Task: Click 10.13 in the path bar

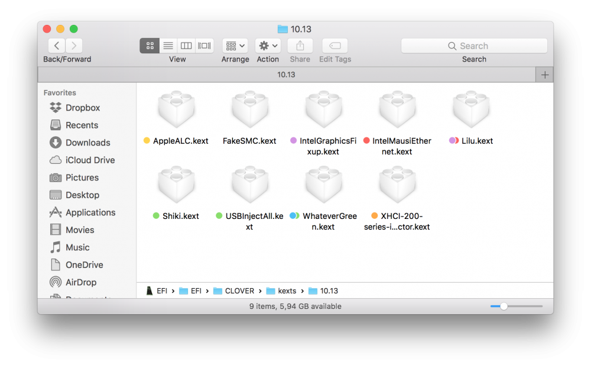Action: 323,290
